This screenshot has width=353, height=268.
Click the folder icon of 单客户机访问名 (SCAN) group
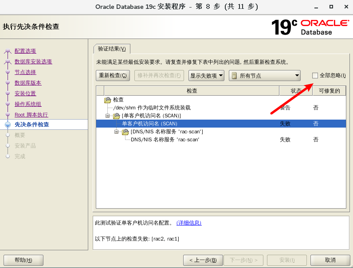pos(116,116)
